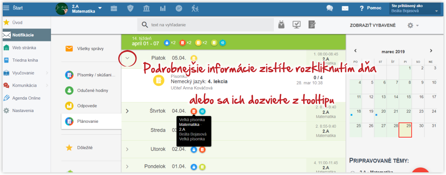
Task: Click the backpack icon beside search
Action: [281, 25]
